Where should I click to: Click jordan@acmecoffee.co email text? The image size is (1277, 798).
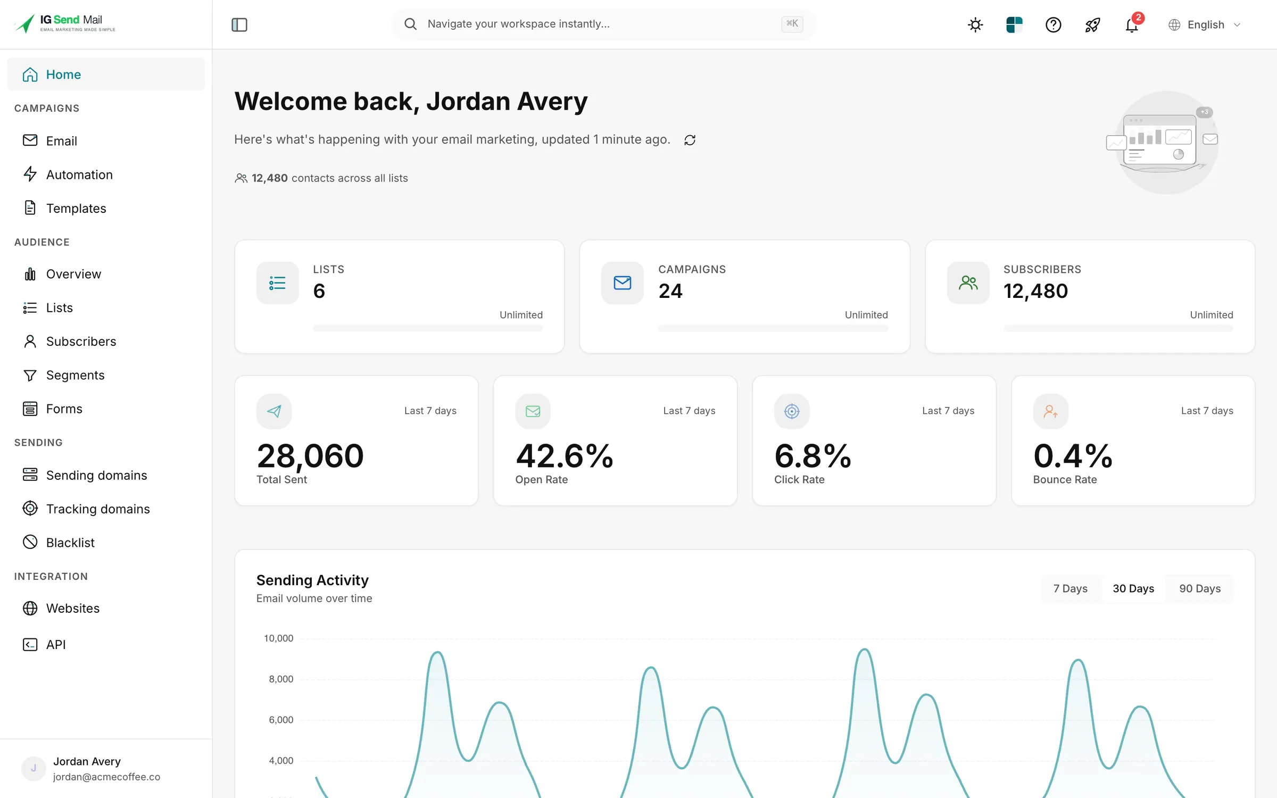pyautogui.click(x=106, y=777)
